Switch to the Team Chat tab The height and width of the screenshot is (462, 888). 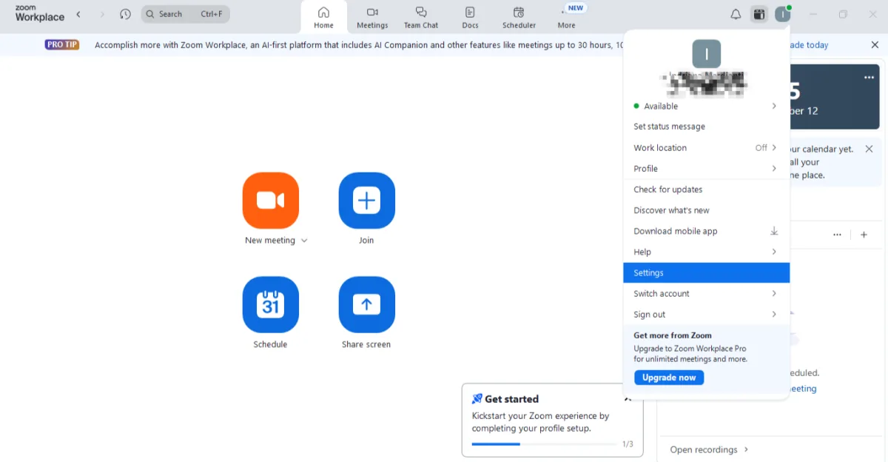coord(420,17)
